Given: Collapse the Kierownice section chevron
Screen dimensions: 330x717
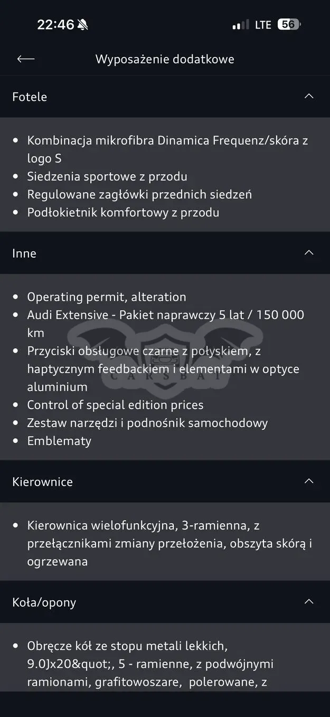Looking at the screenshot, I should [x=309, y=481].
